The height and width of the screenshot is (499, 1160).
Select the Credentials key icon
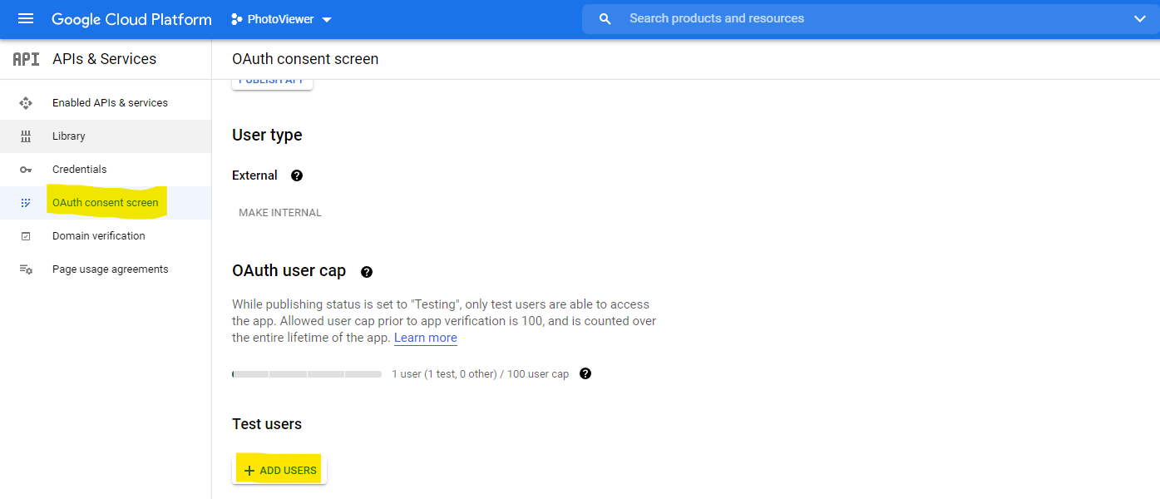point(26,169)
